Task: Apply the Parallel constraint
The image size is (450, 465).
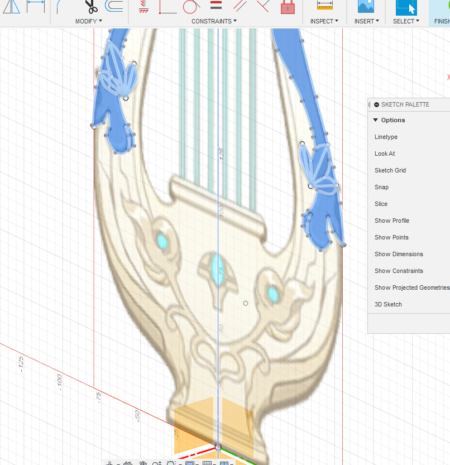Action: (240, 6)
